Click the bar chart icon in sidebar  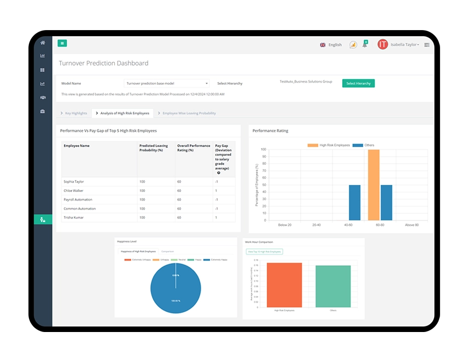point(43,56)
